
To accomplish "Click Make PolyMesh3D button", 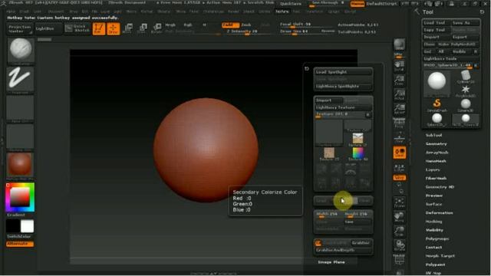I will click(459, 44).
